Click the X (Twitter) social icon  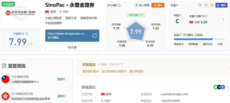point(219,87)
